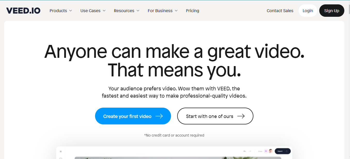Click the arrow in Start with one of ours
Screen dimensions: 350x159
tap(241, 116)
